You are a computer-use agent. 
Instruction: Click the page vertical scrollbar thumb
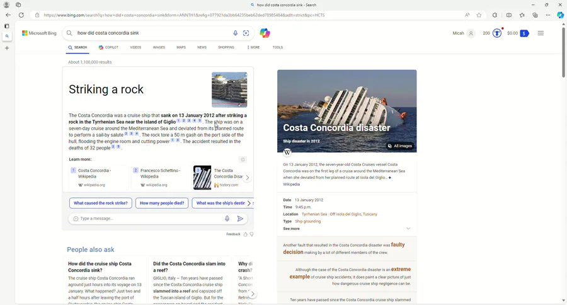coord(563,52)
